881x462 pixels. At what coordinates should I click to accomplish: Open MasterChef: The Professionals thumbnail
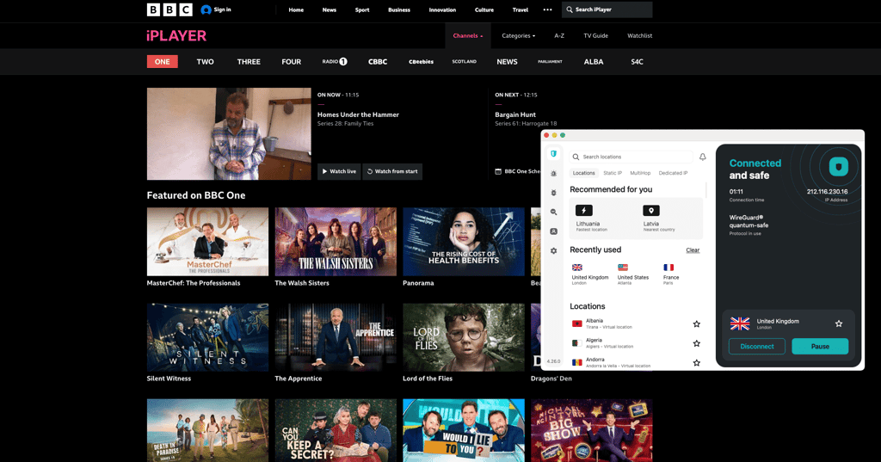pyautogui.click(x=207, y=242)
